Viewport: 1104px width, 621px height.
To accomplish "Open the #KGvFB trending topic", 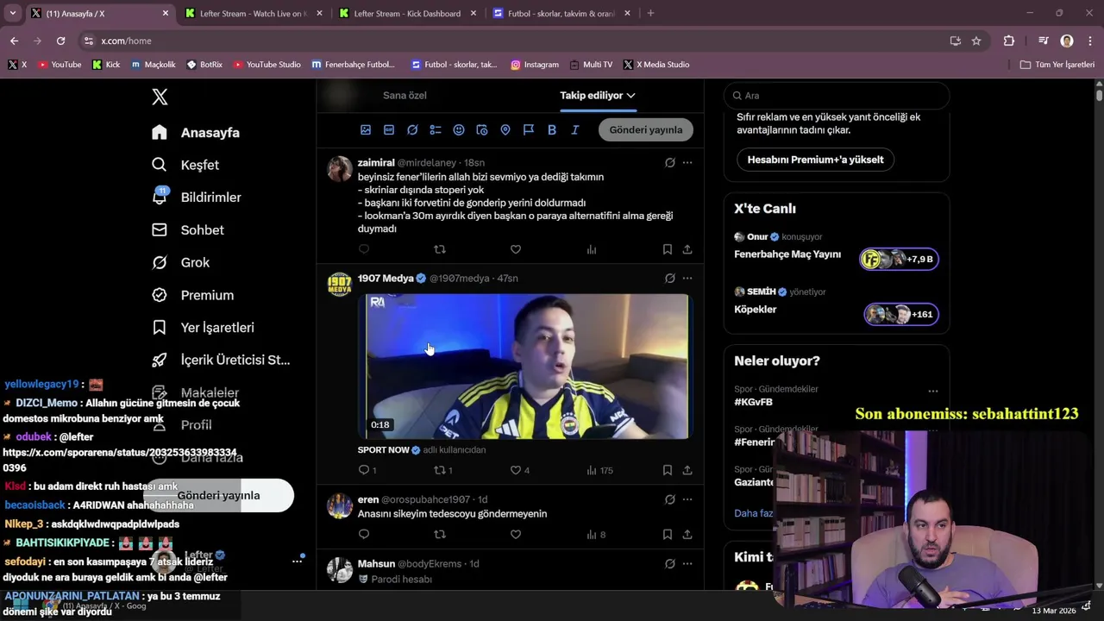I will coord(754,402).
